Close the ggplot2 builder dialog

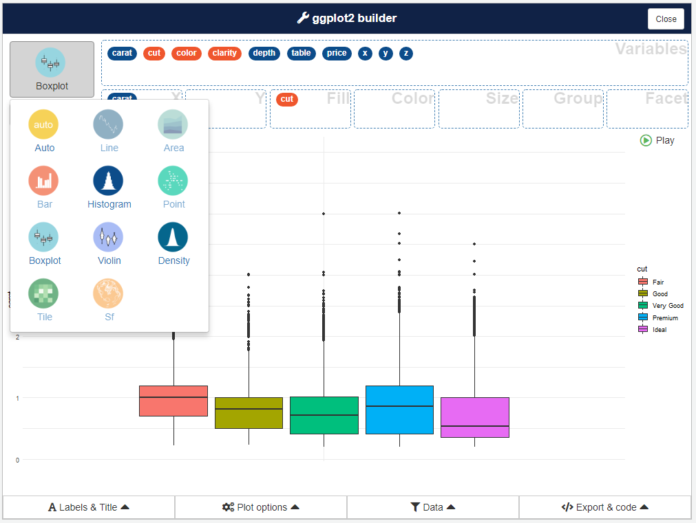[666, 19]
